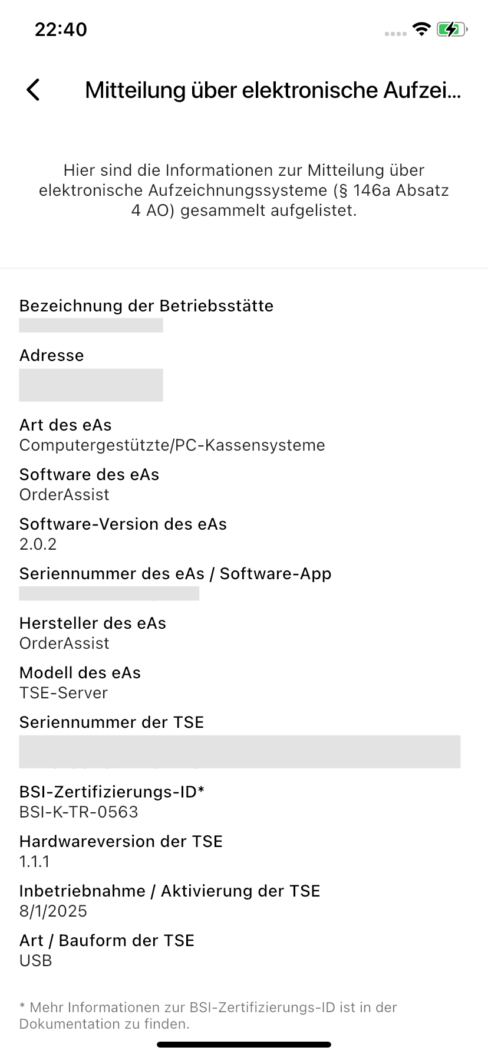This screenshot has height=1057, width=488.
Task: Tap USB under Art / Bauform der TSE
Action: coord(36,960)
